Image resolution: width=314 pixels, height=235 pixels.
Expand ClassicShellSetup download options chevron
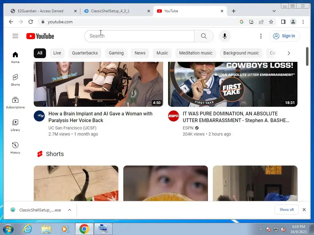pos(70,210)
